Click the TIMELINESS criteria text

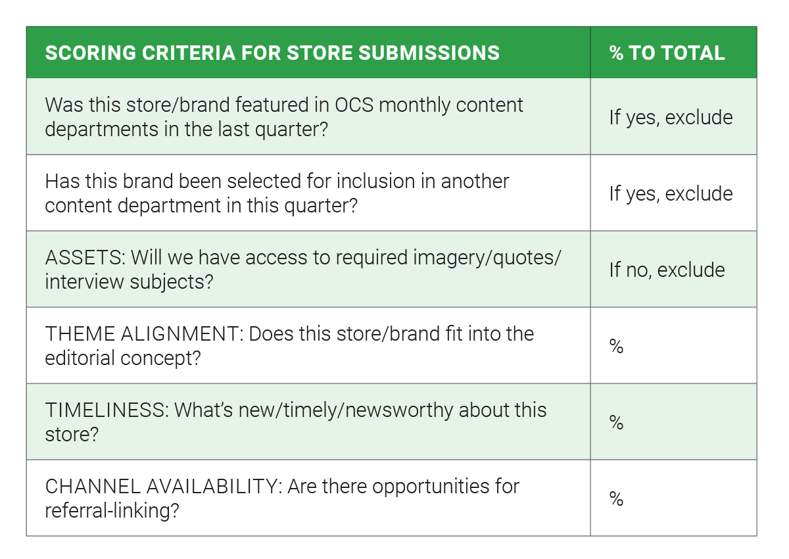[296, 422]
